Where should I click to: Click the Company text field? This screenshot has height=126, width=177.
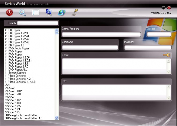90,47
